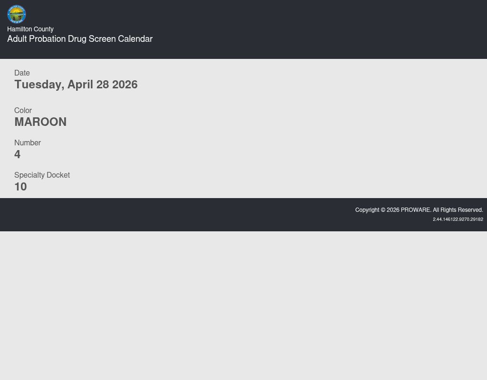The height and width of the screenshot is (380, 487).
Task: Select the Specialty Docket value 10
Action: 20,187
